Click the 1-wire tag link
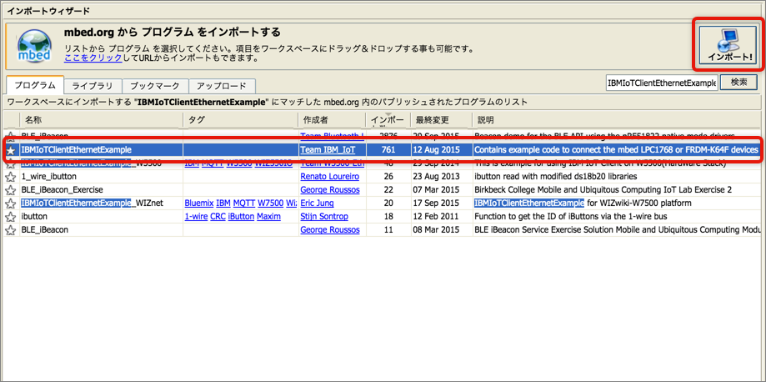Image resolution: width=766 pixels, height=382 pixels. pyautogui.click(x=197, y=216)
